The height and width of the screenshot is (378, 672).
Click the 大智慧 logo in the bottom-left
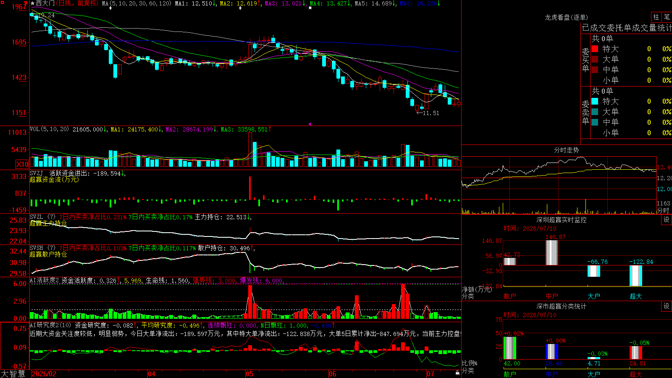click(13, 374)
